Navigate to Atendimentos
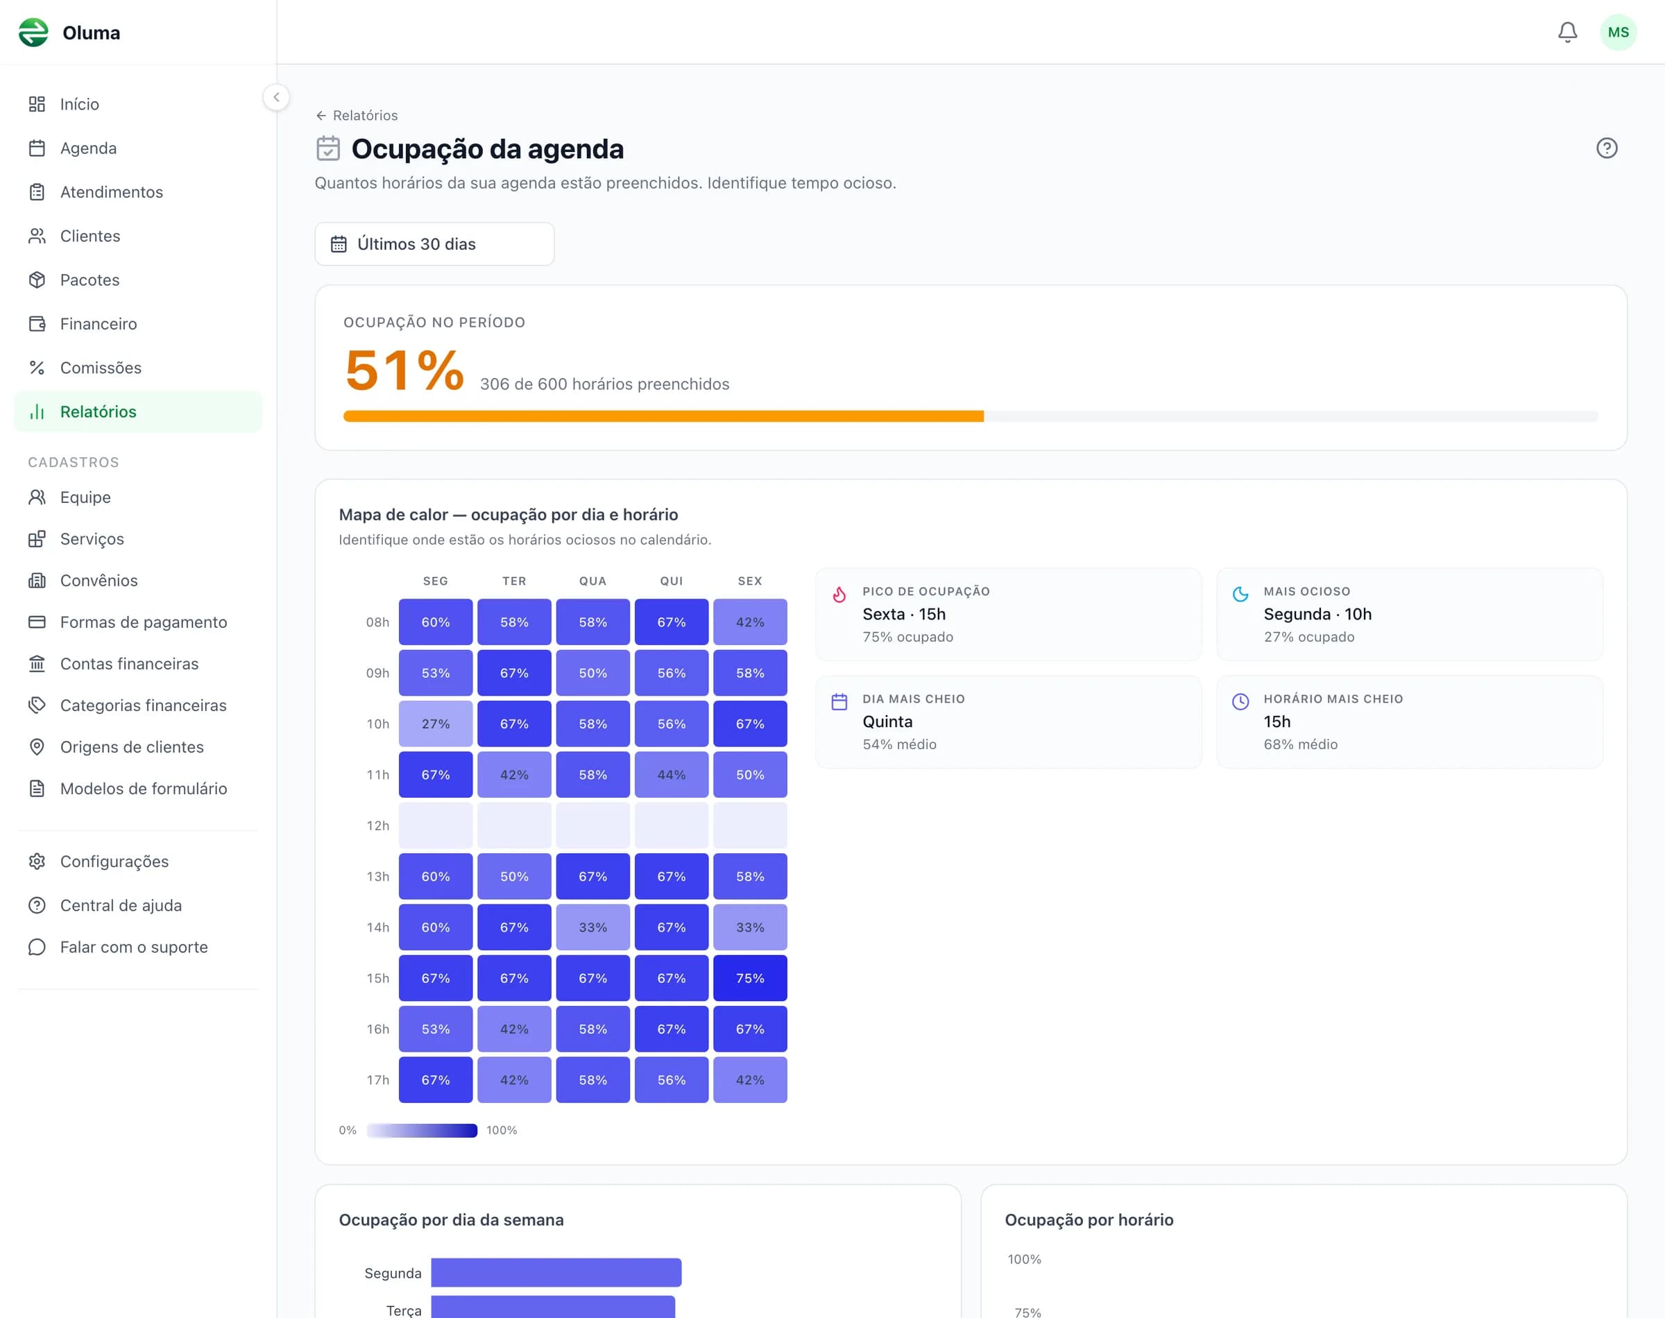 (138, 192)
